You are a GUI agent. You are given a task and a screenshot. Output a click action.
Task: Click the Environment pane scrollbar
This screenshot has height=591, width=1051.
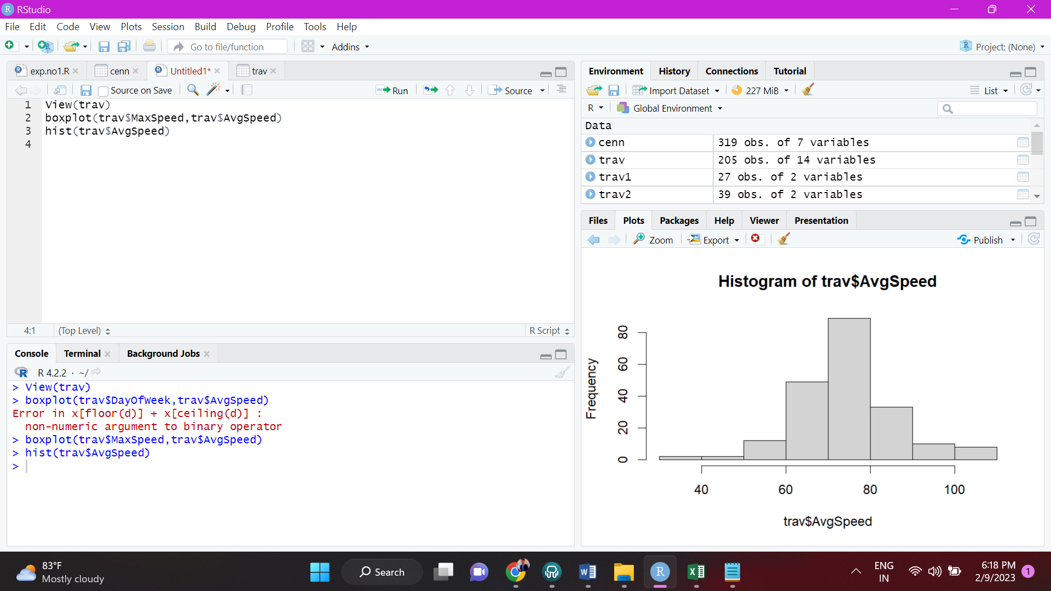(x=1037, y=143)
